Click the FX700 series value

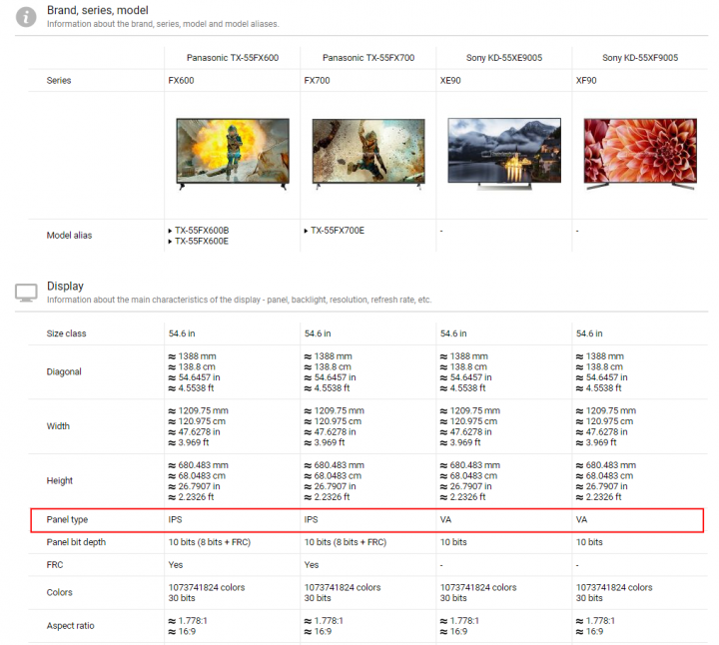click(317, 81)
